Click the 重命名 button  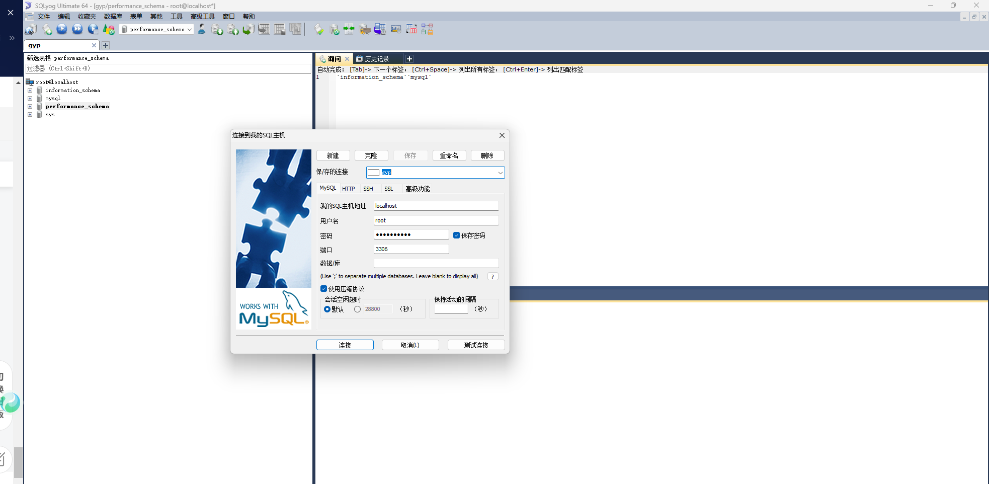point(449,155)
